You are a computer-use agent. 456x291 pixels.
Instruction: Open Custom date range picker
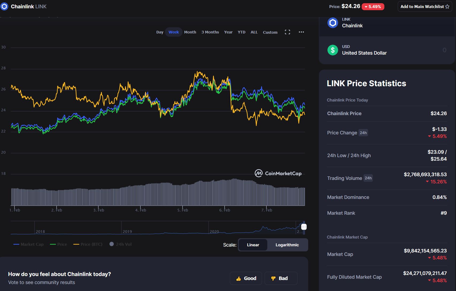[270, 32]
